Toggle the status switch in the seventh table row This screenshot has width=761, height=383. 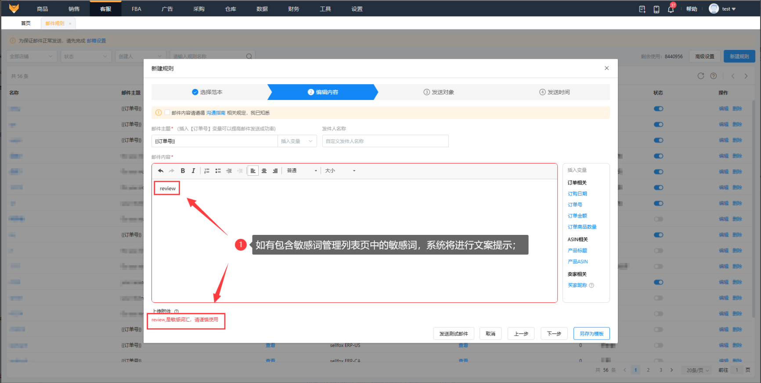(658, 203)
